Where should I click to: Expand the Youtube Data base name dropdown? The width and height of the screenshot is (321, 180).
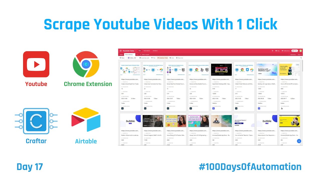tap(135, 51)
